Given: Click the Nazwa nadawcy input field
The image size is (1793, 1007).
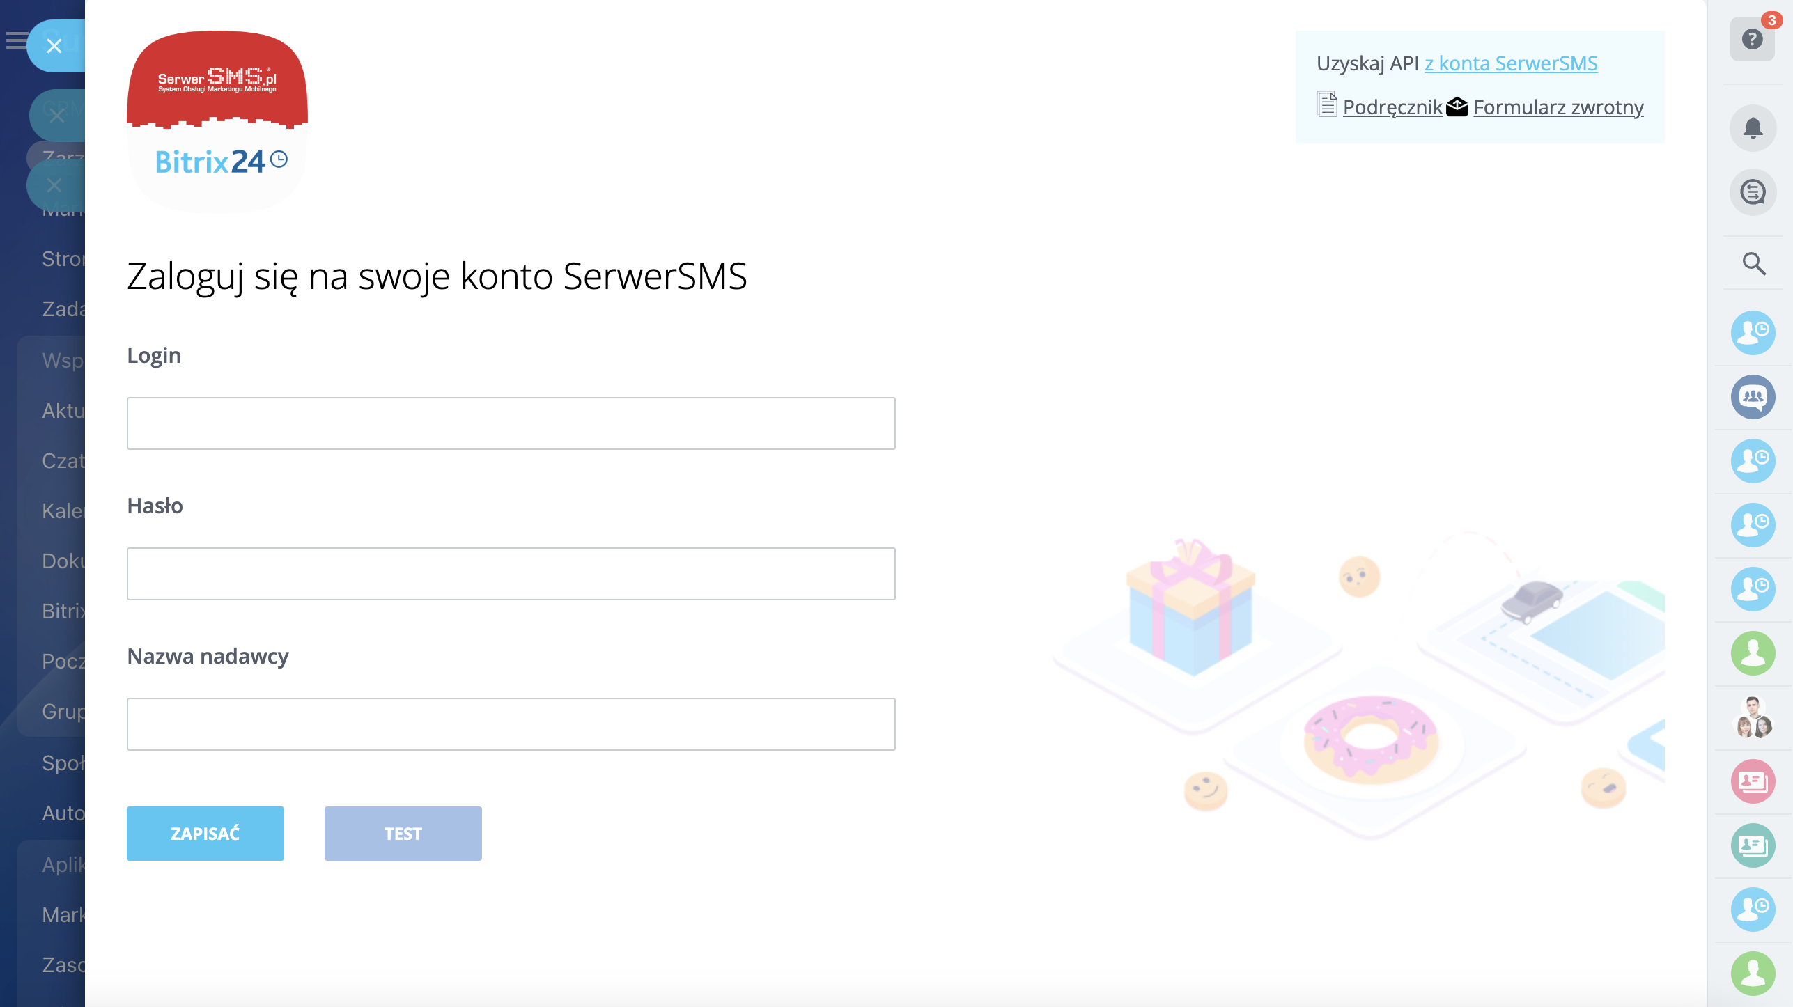Looking at the screenshot, I should tap(511, 724).
